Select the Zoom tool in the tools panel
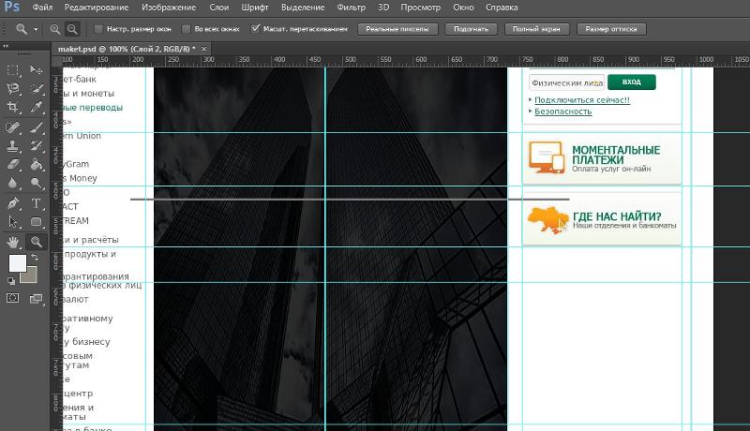Image resolution: width=750 pixels, height=431 pixels. 37,243
